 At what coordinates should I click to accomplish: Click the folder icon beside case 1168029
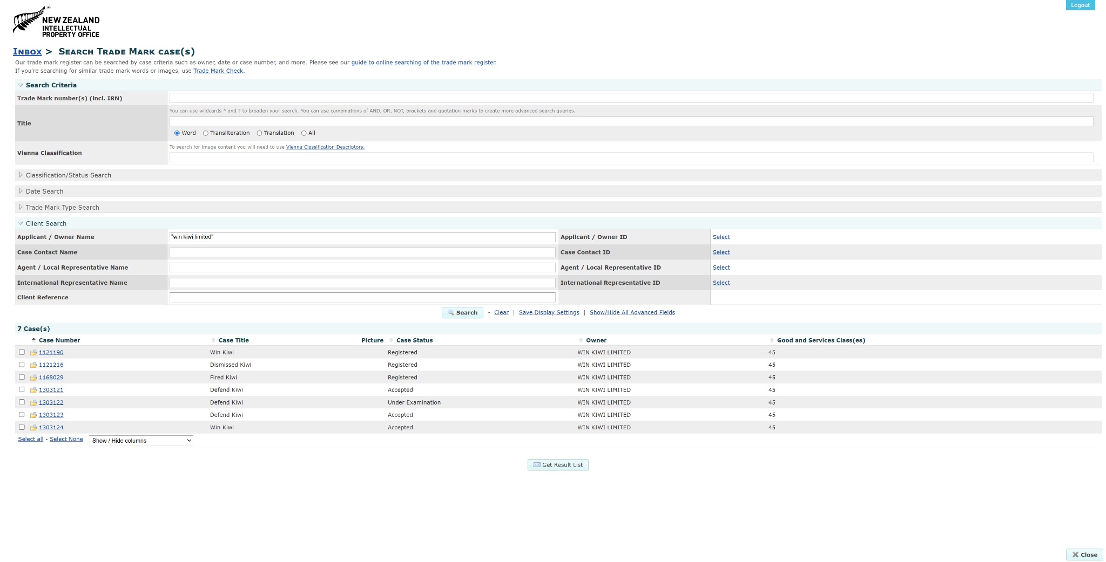click(x=33, y=378)
